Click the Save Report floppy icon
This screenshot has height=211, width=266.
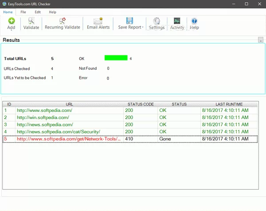pos(129,21)
